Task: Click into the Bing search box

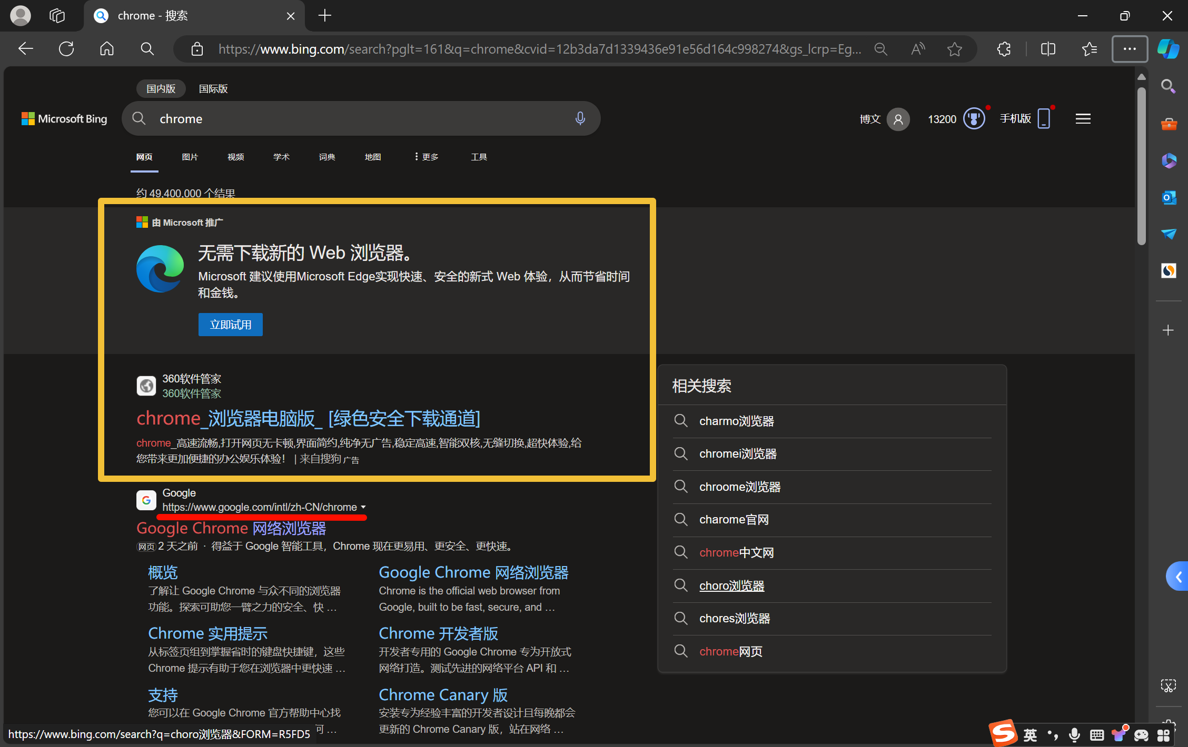Action: coord(358,119)
